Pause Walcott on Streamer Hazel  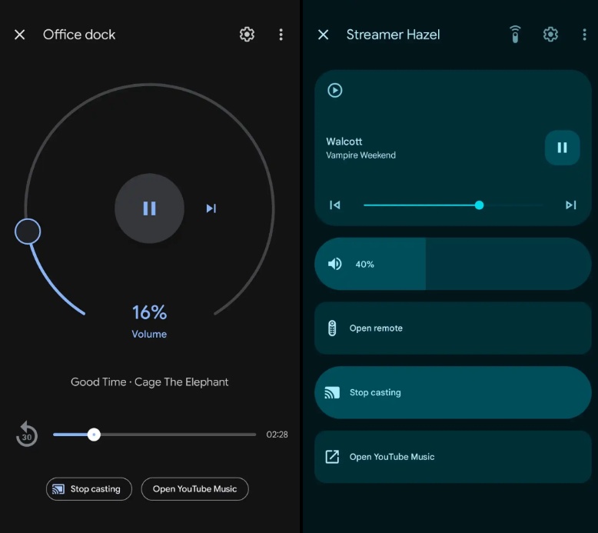(x=562, y=148)
